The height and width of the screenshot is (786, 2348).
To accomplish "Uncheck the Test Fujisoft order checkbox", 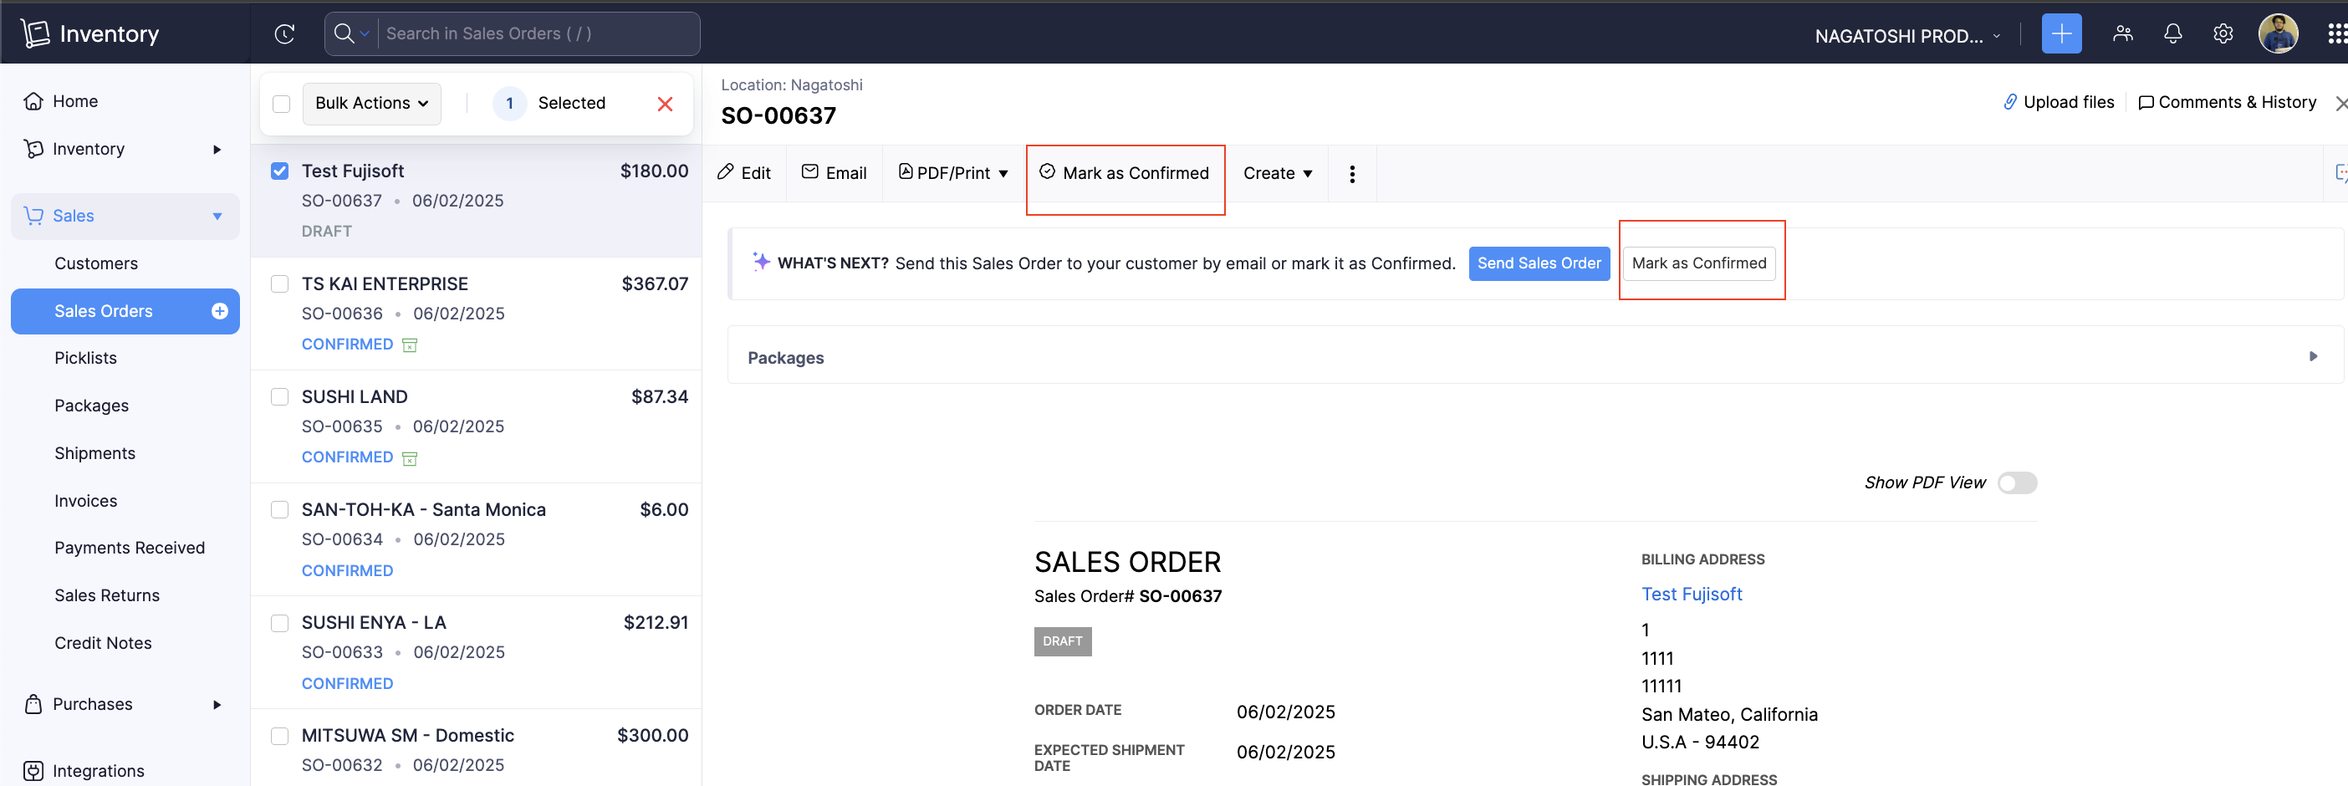I will [280, 171].
